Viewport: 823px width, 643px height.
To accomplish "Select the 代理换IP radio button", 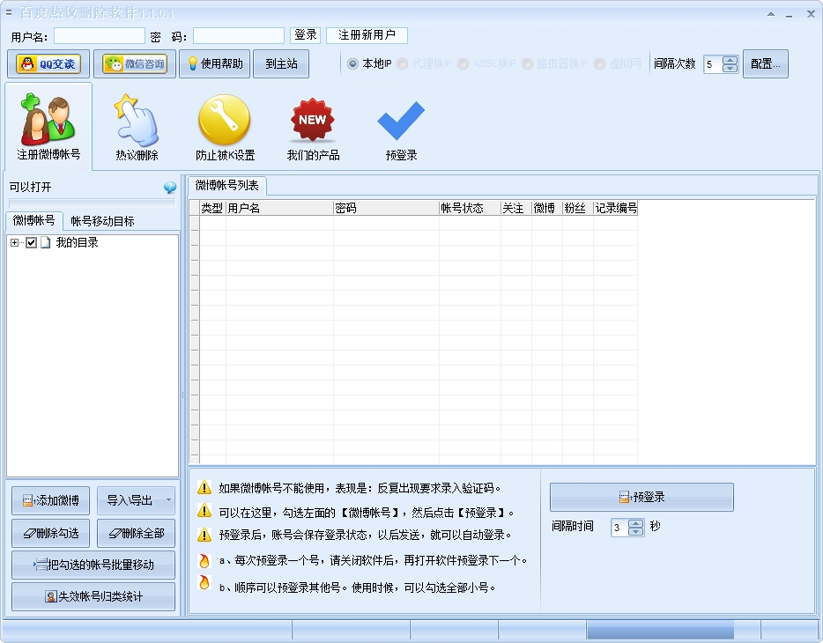I will tap(402, 64).
